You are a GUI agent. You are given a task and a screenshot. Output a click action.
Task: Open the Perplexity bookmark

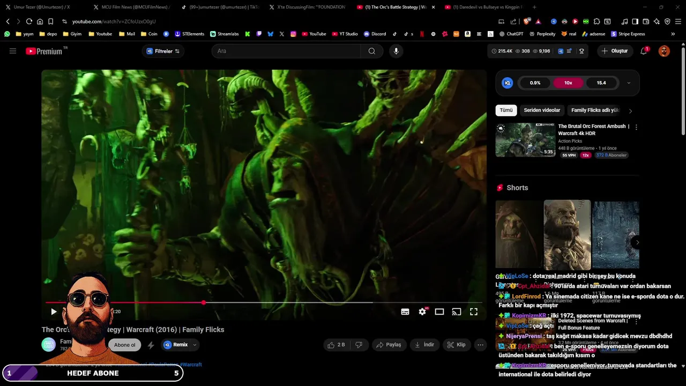[x=542, y=34]
